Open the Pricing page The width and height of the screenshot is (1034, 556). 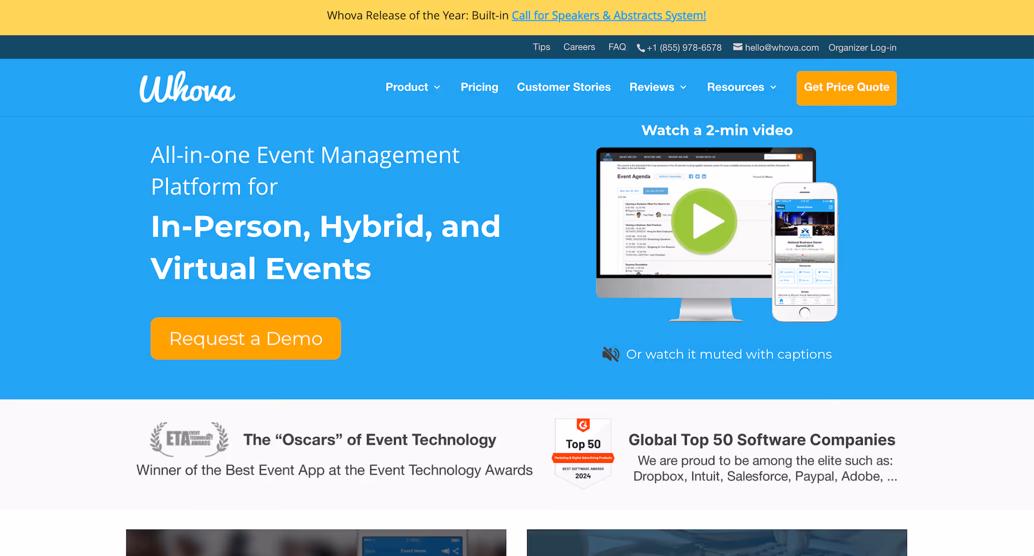click(x=479, y=87)
